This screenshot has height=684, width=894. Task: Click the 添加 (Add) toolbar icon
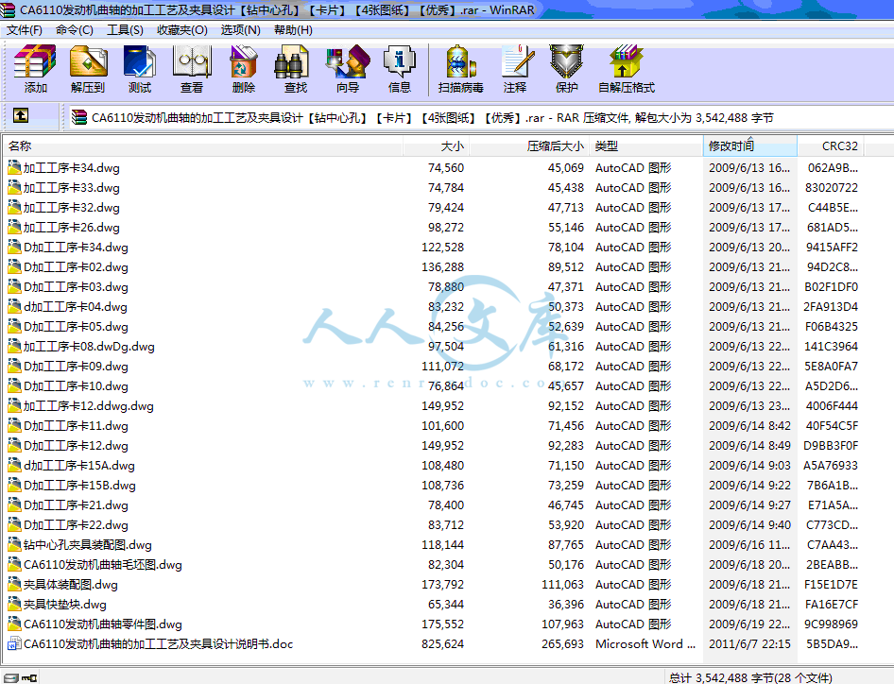36,69
